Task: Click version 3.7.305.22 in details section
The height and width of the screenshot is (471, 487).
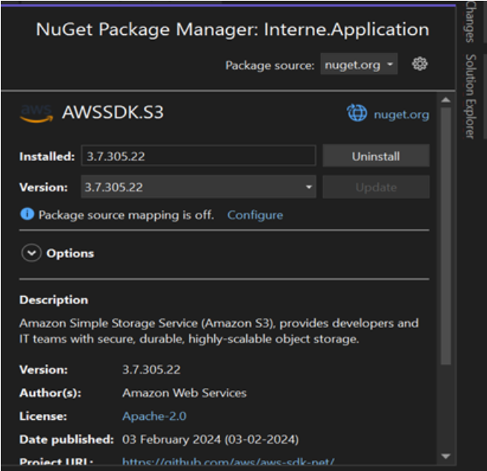Action: pyautogui.click(x=151, y=369)
